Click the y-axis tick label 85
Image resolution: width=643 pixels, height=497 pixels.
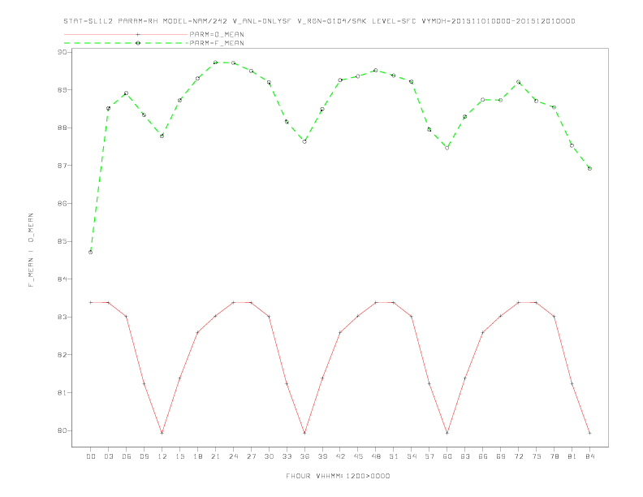tap(63, 241)
